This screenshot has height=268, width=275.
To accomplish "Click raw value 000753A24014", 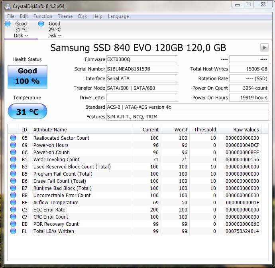I will tap(242, 231).
